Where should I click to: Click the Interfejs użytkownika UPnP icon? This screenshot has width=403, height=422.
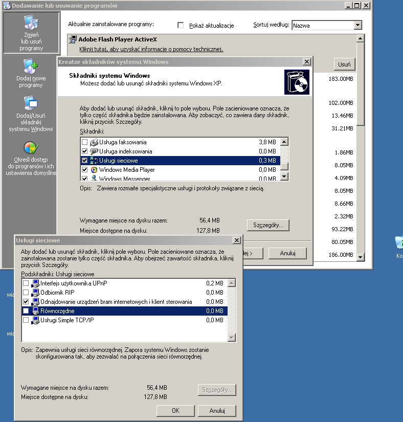tap(35, 283)
